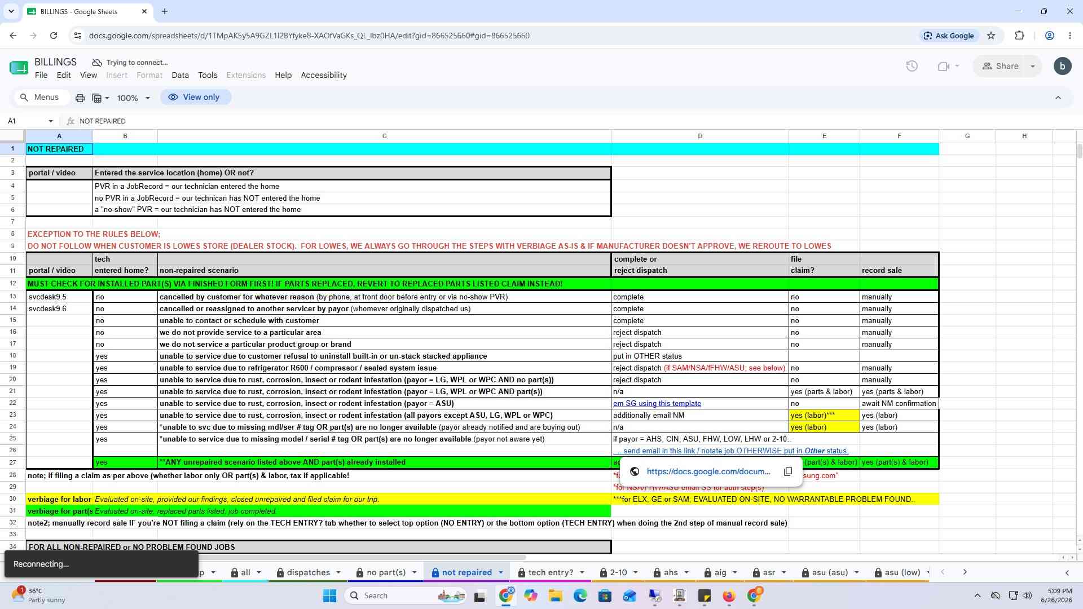1083x609 pixels.
Task: Copy link icon in URL preview popup
Action: (788, 471)
